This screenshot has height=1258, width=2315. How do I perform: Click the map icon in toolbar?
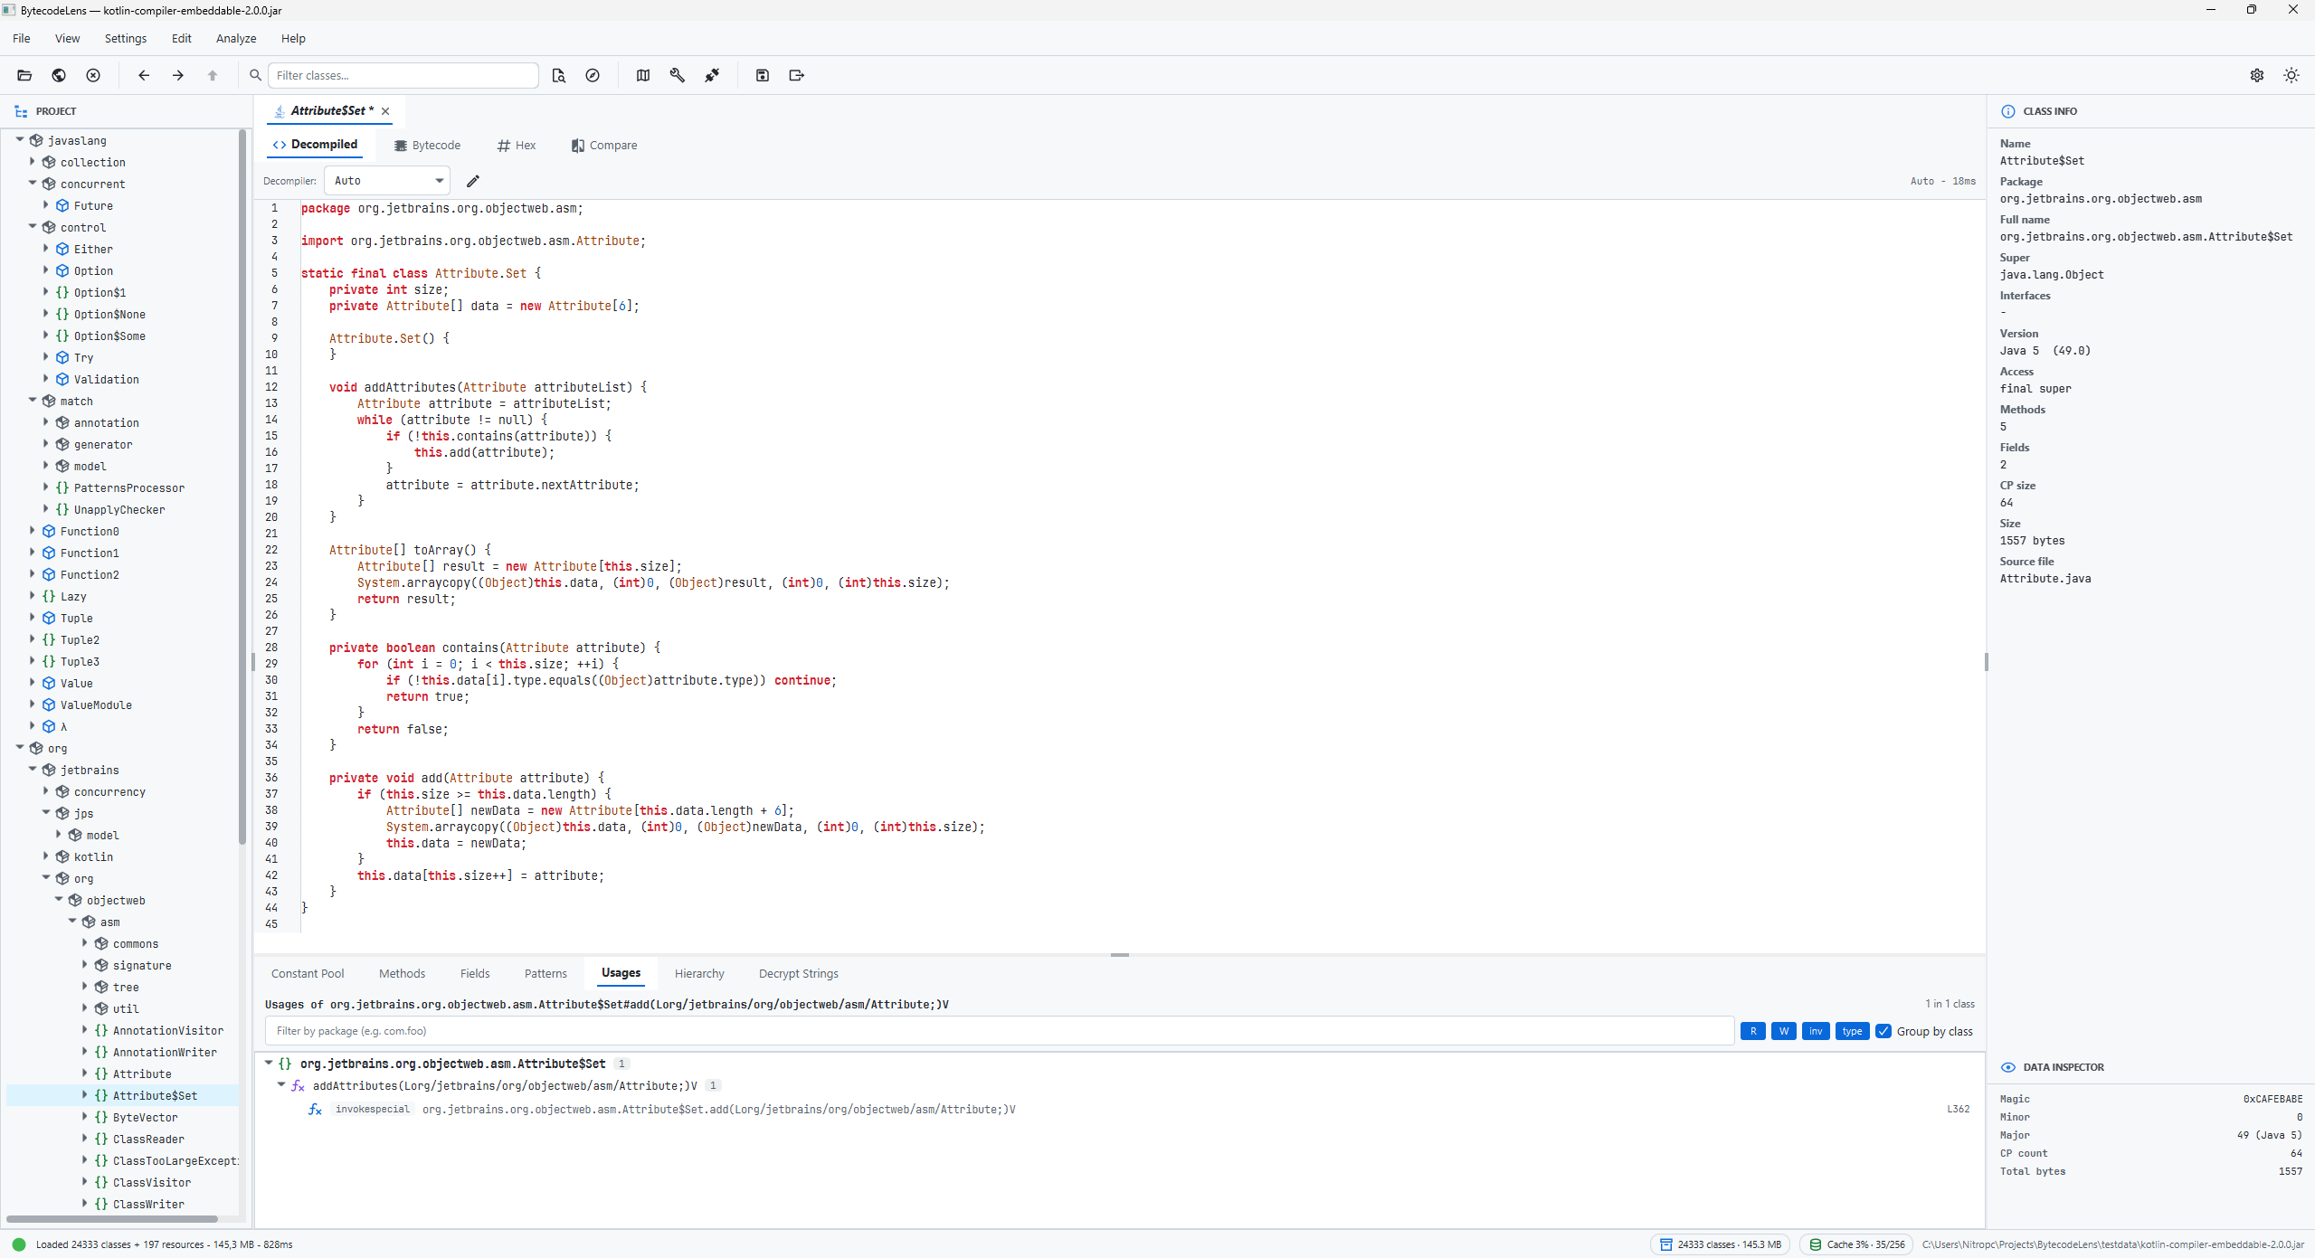643,75
